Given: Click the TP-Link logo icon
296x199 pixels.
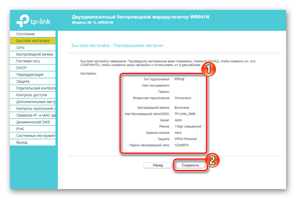Looking at the screenshot, I should pos(22,20).
